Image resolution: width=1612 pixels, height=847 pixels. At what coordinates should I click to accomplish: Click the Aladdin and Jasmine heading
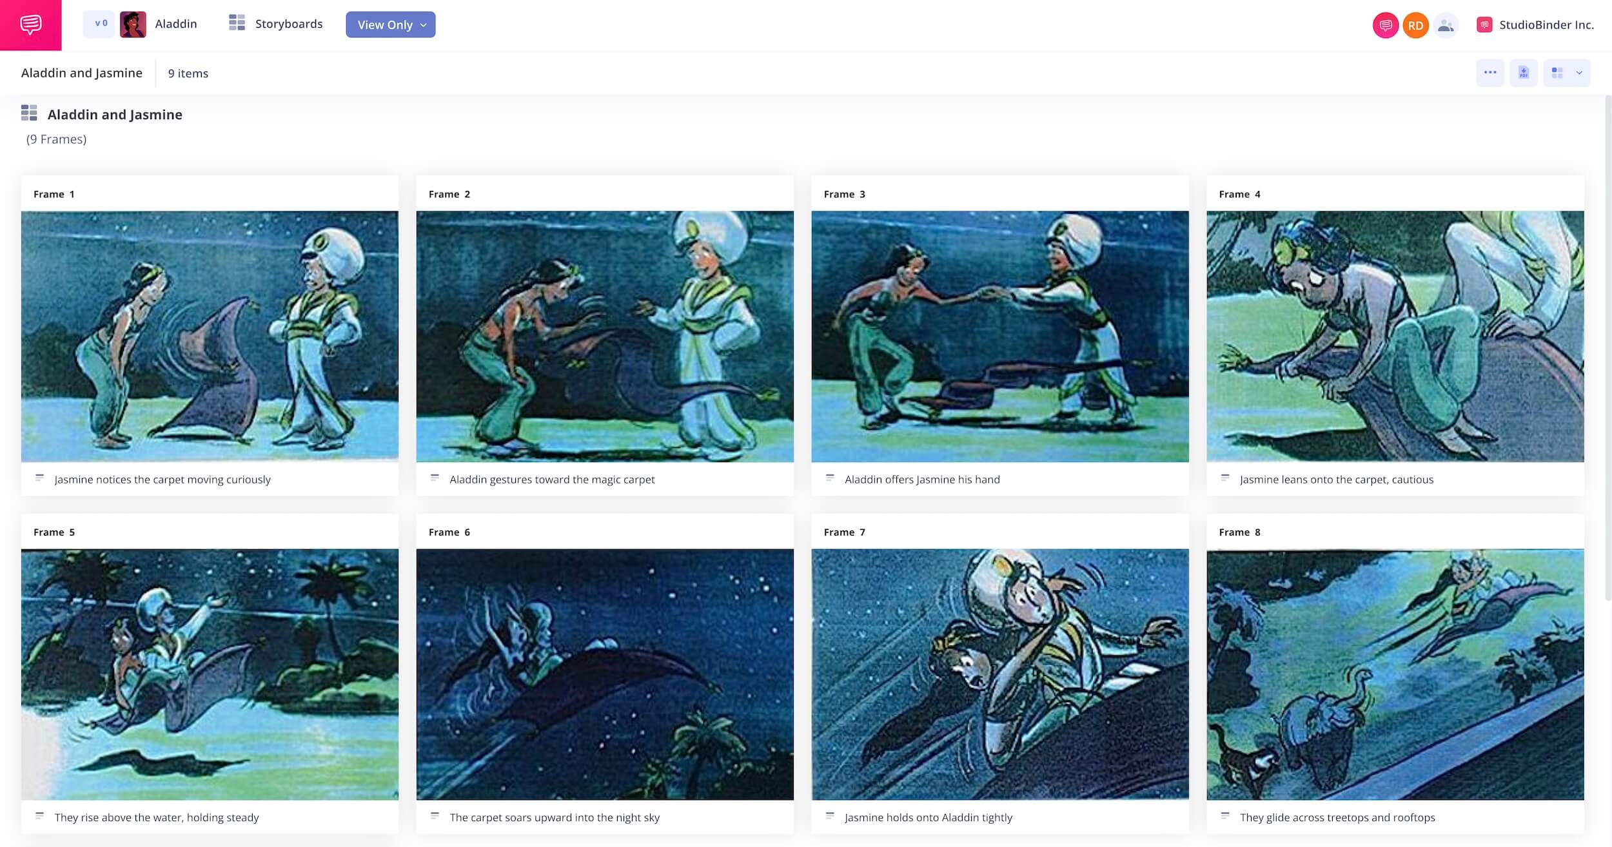115,114
